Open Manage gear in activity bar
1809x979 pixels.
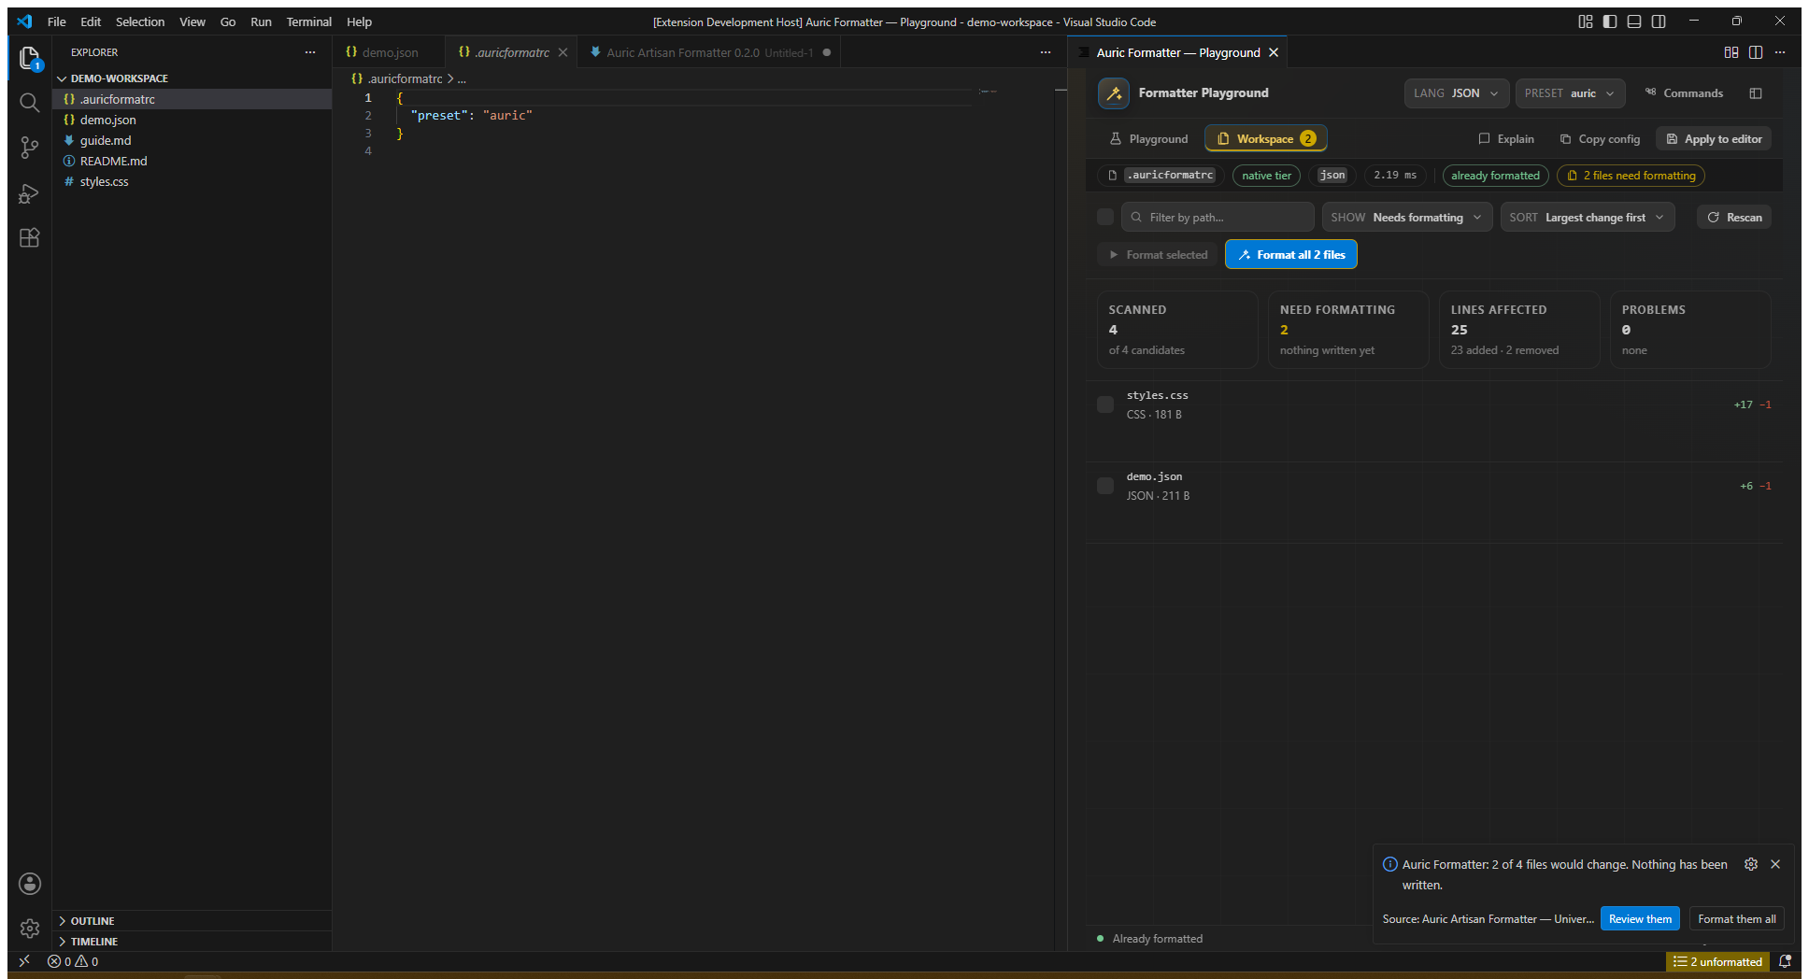click(x=30, y=929)
